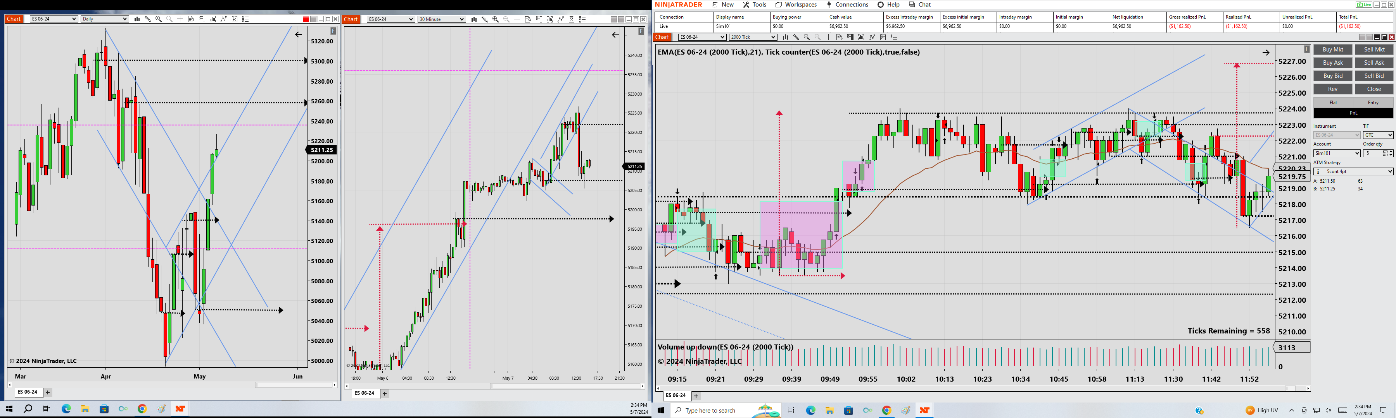This screenshot has height=418, width=1396.
Task: Open bar type icon in 2000 Tick chart
Action: pyautogui.click(x=785, y=37)
